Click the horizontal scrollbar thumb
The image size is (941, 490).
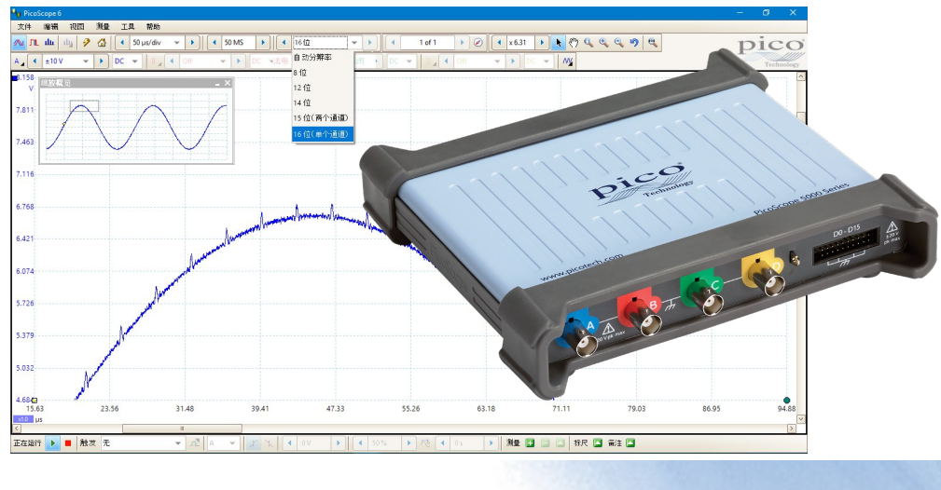coord(182,429)
